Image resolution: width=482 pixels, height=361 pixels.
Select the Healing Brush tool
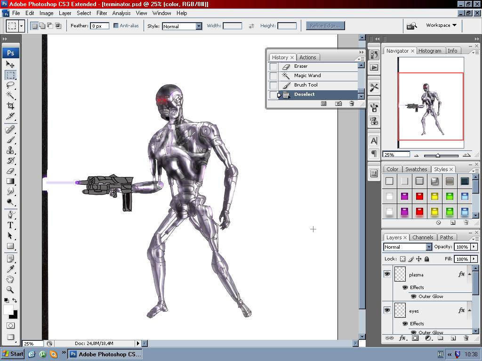point(10,129)
